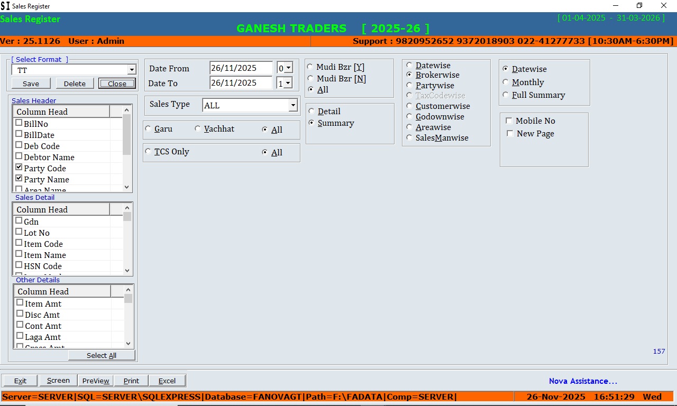
Task: Click the SI application icon in title bar
Action: [x=5, y=6]
